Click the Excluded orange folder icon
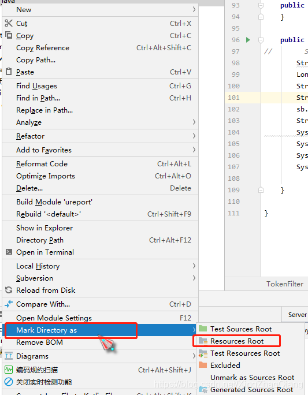Screen dimensions: 308x395 pos(203,365)
